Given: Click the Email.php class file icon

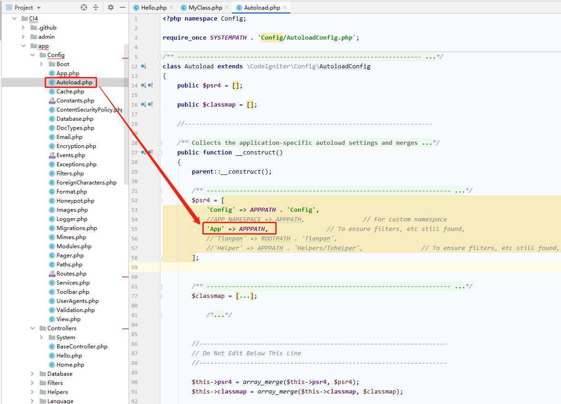Looking at the screenshot, I should click(x=52, y=137).
